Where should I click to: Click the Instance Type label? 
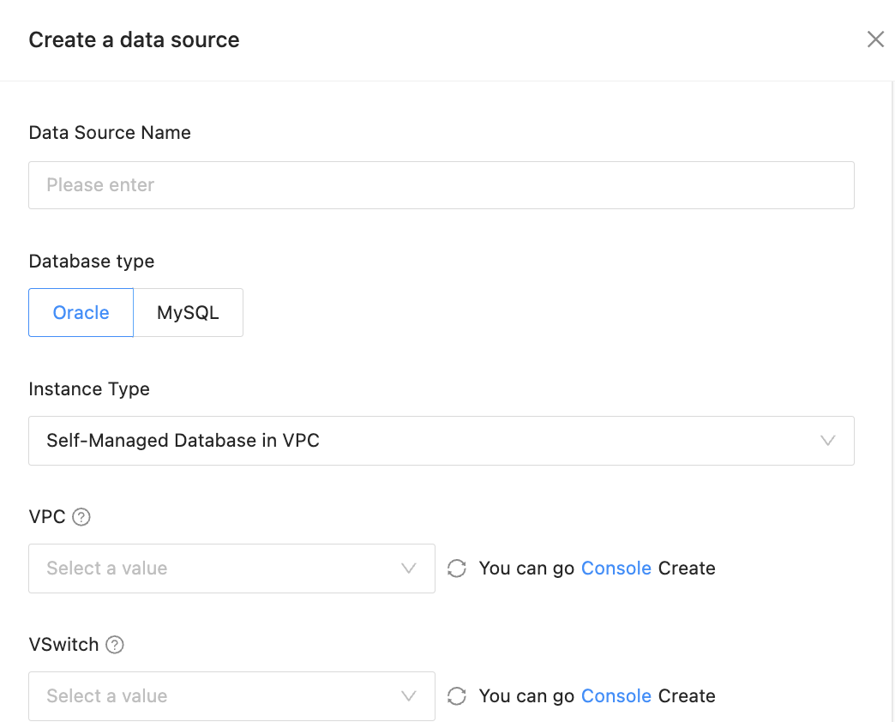coord(89,389)
